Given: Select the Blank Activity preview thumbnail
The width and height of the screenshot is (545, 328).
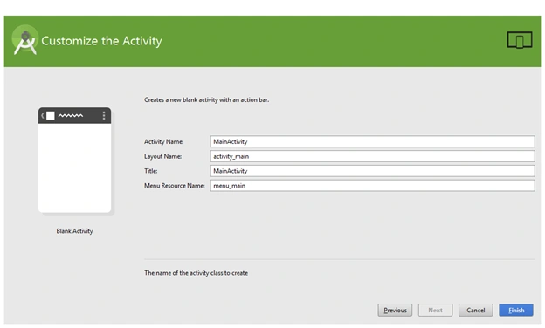Looking at the screenshot, I should point(75,160).
